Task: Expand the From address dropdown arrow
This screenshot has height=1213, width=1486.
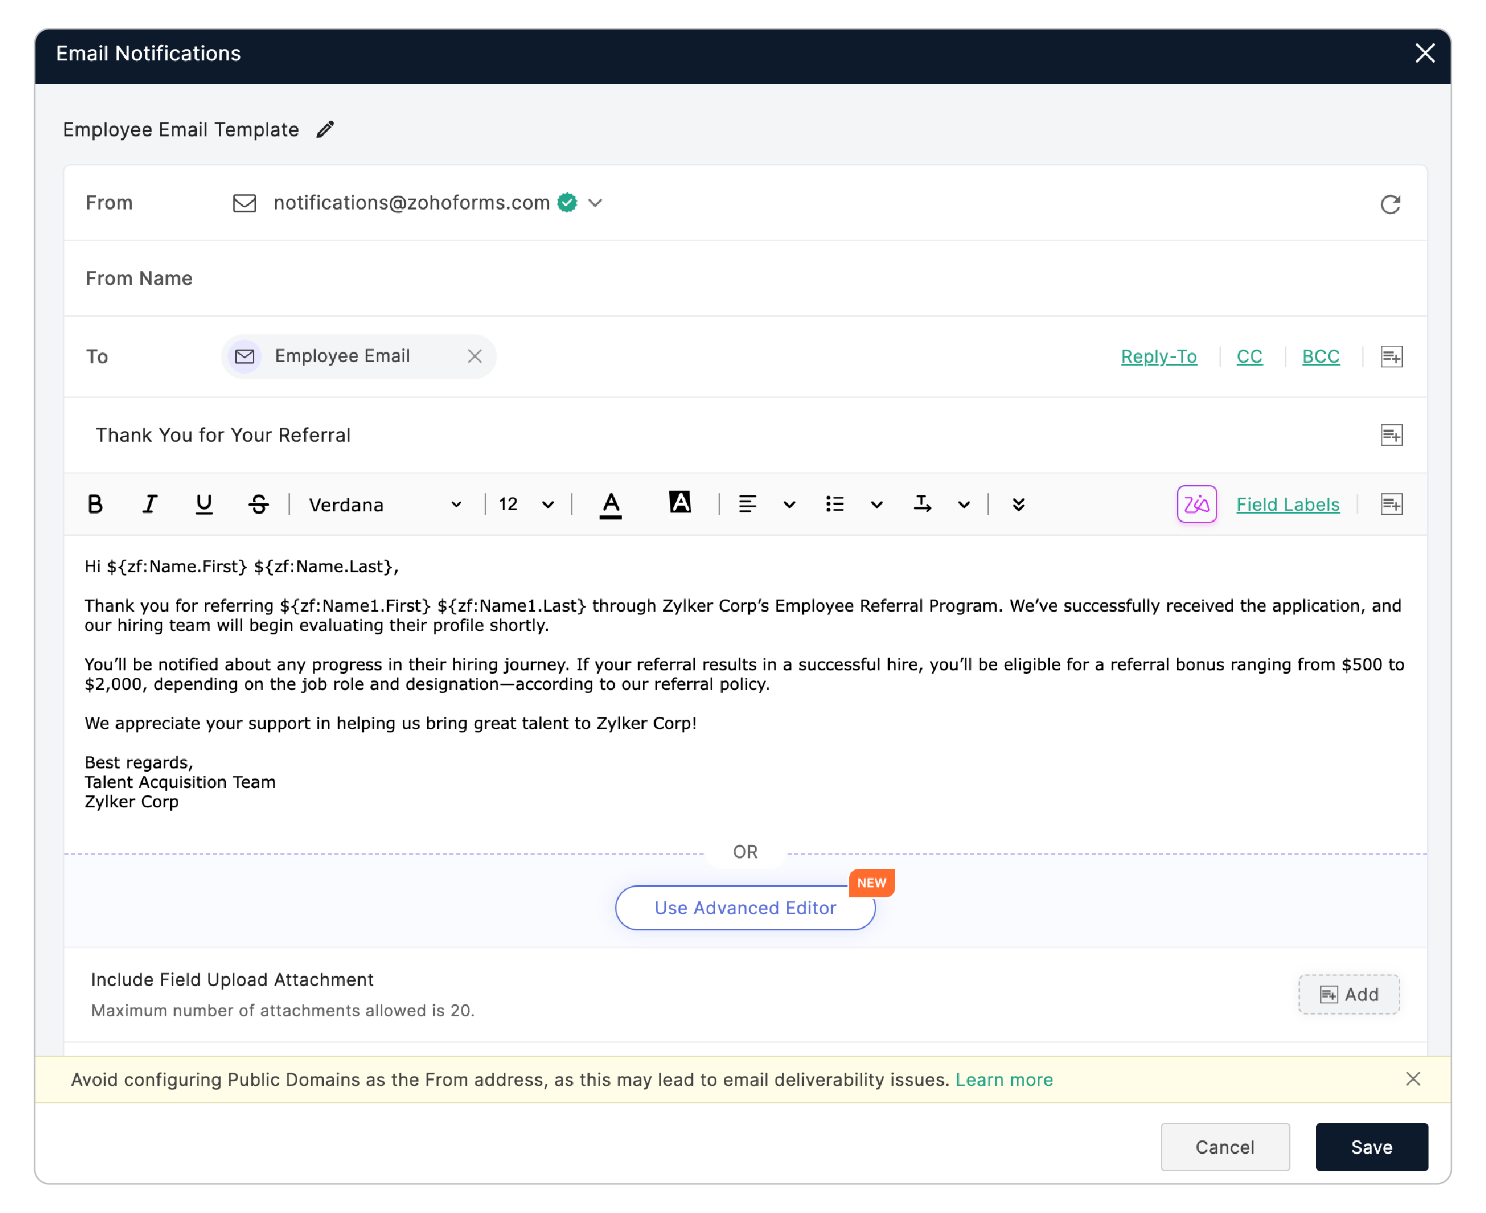Action: [595, 203]
